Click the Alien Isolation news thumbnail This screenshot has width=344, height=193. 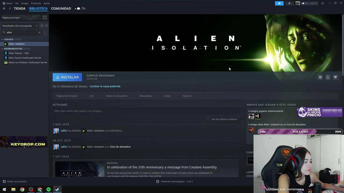tap(80, 169)
